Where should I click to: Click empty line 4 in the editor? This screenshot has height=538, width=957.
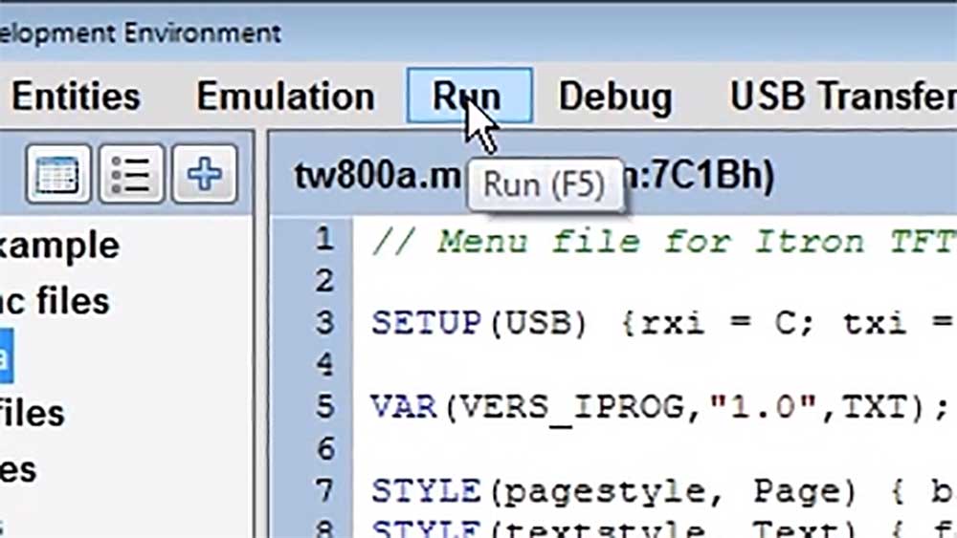[660, 365]
